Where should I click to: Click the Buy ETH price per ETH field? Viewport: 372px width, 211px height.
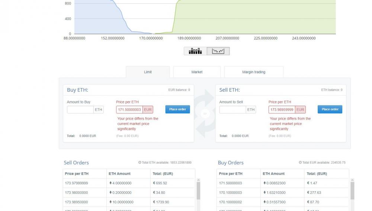(129, 110)
